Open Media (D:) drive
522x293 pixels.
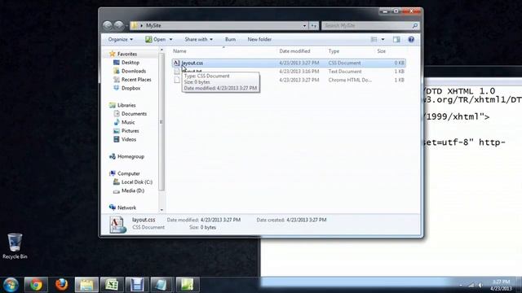(x=132, y=191)
